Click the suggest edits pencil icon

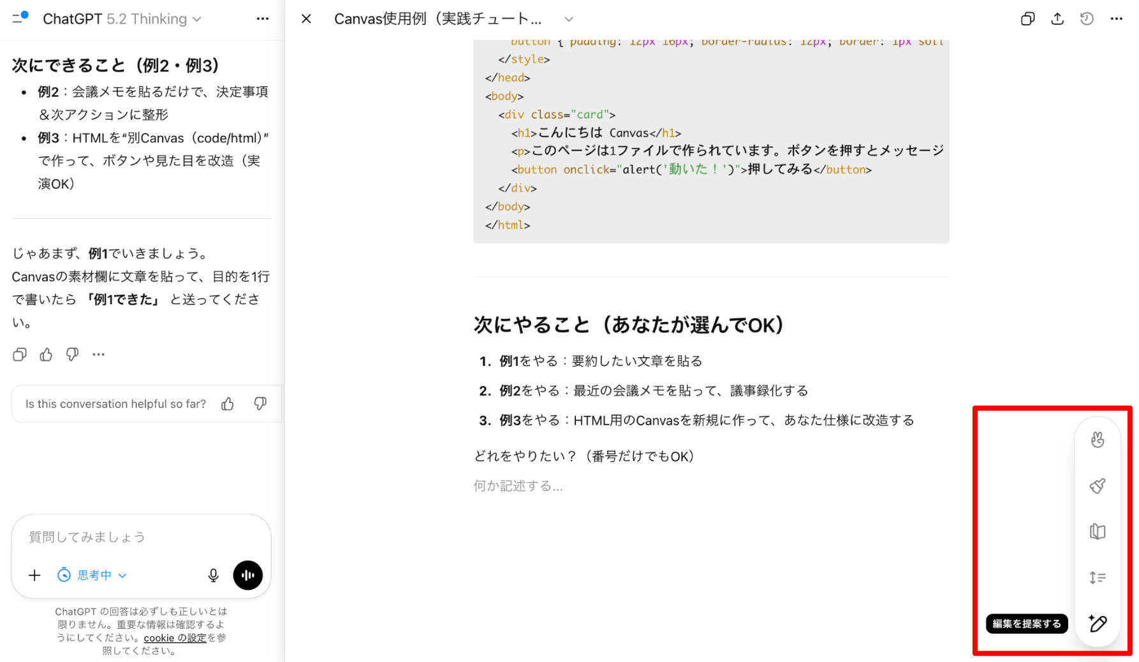(x=1097, y=623)
